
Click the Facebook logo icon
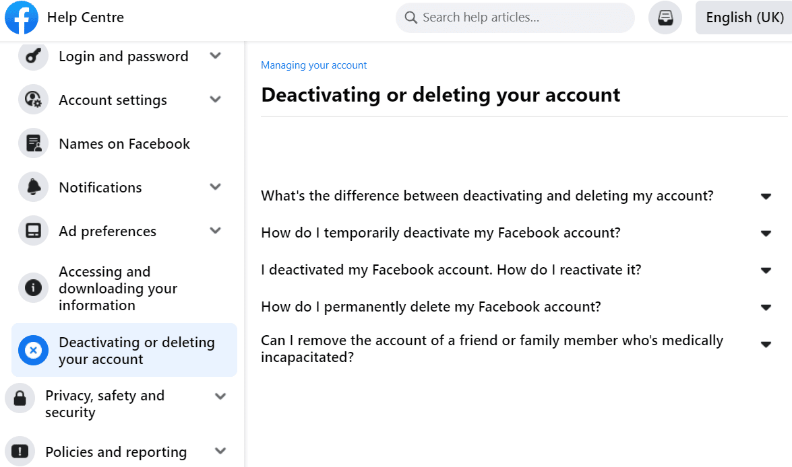coord(21,17)
